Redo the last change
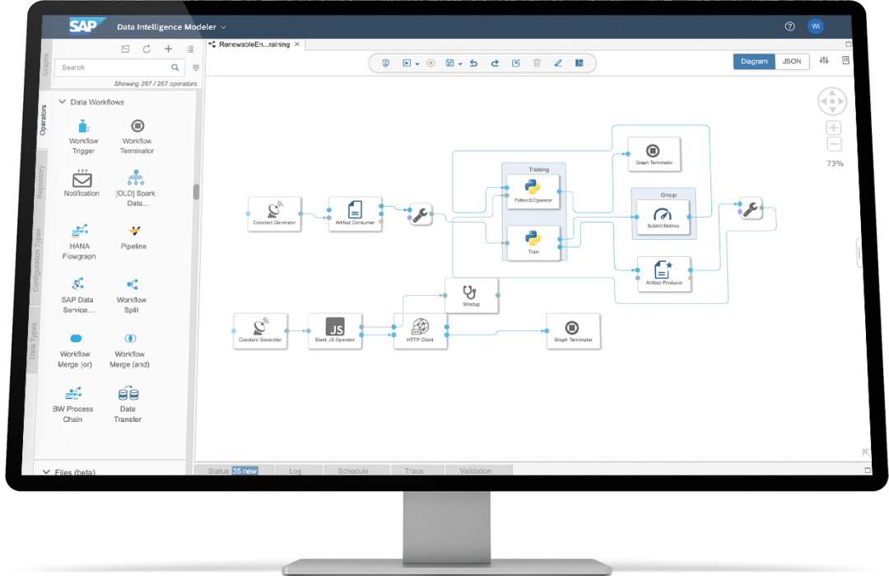 [495, 63]
